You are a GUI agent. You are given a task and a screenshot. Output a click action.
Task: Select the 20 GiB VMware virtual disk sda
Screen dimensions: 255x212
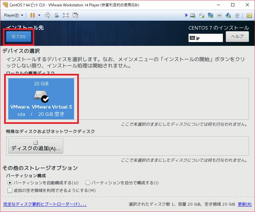pyautogui.click(x=41, y=99)
